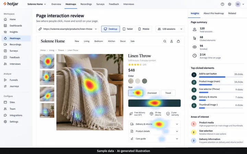Click the Recordings camera icon

[x=5, y=44]
